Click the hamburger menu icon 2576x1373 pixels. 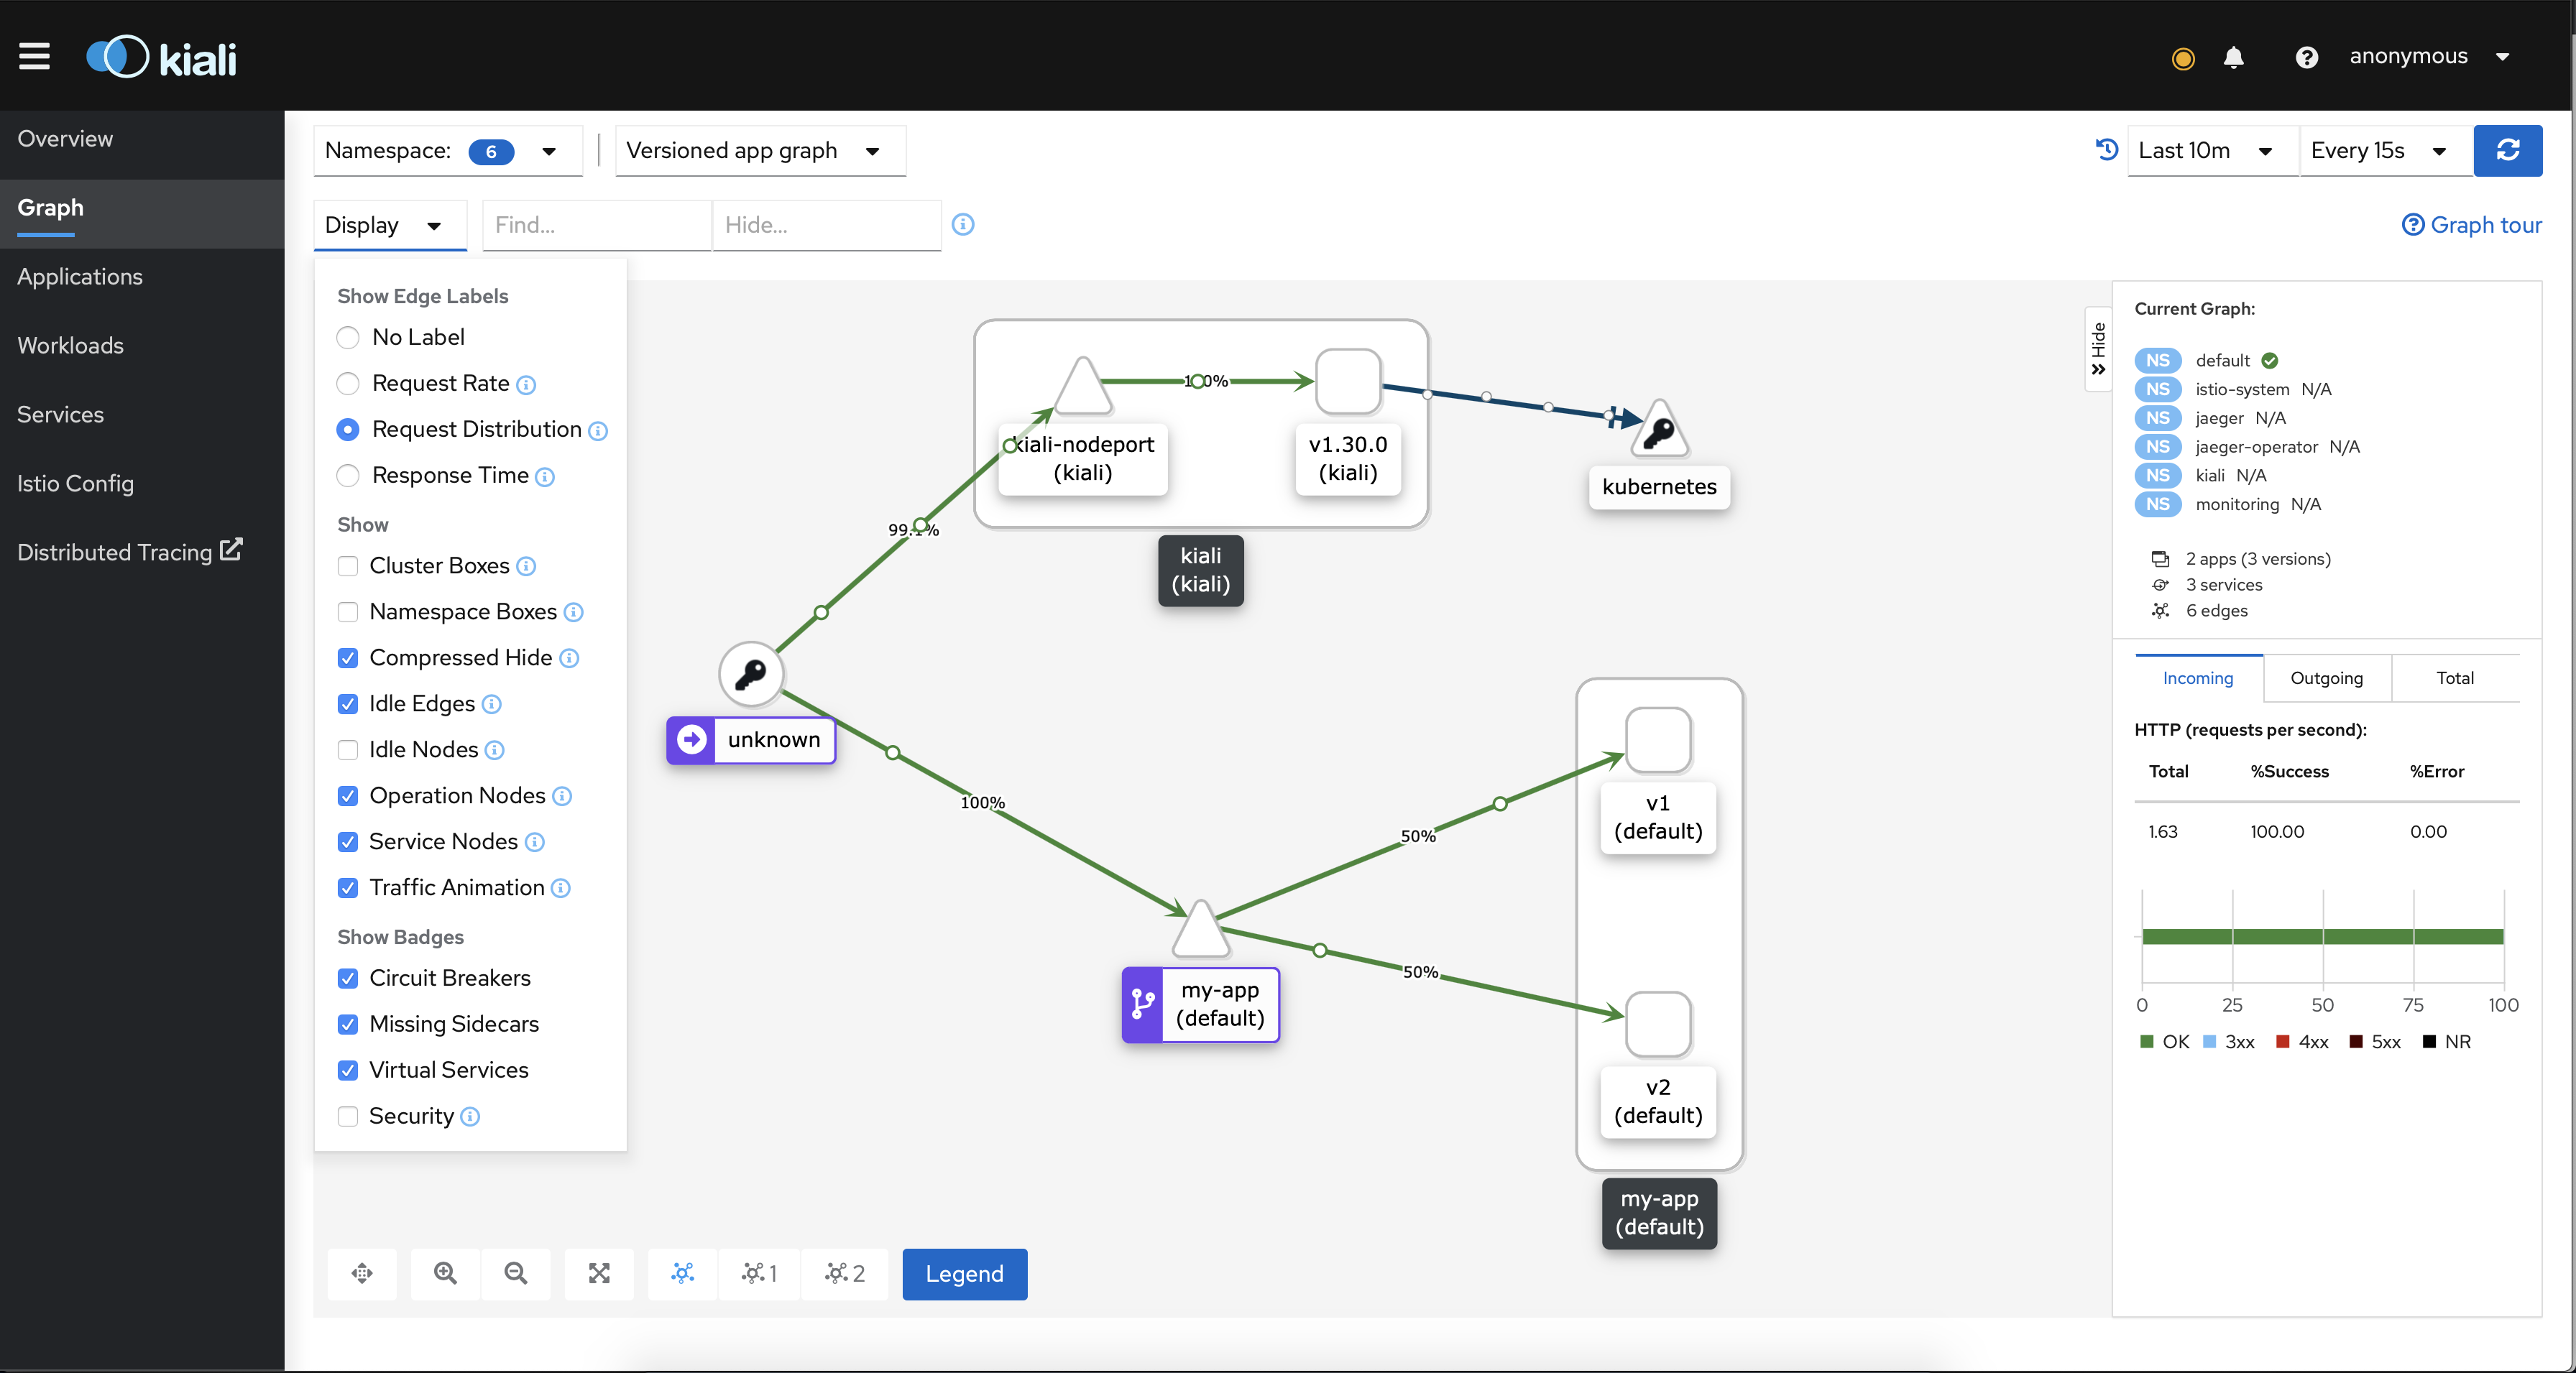(34, 57)
